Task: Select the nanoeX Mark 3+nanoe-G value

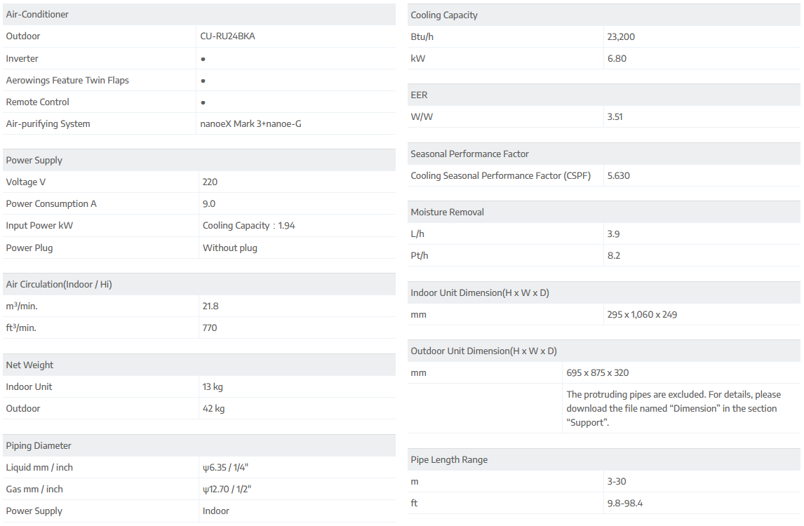Action: (x=250, y=124)
